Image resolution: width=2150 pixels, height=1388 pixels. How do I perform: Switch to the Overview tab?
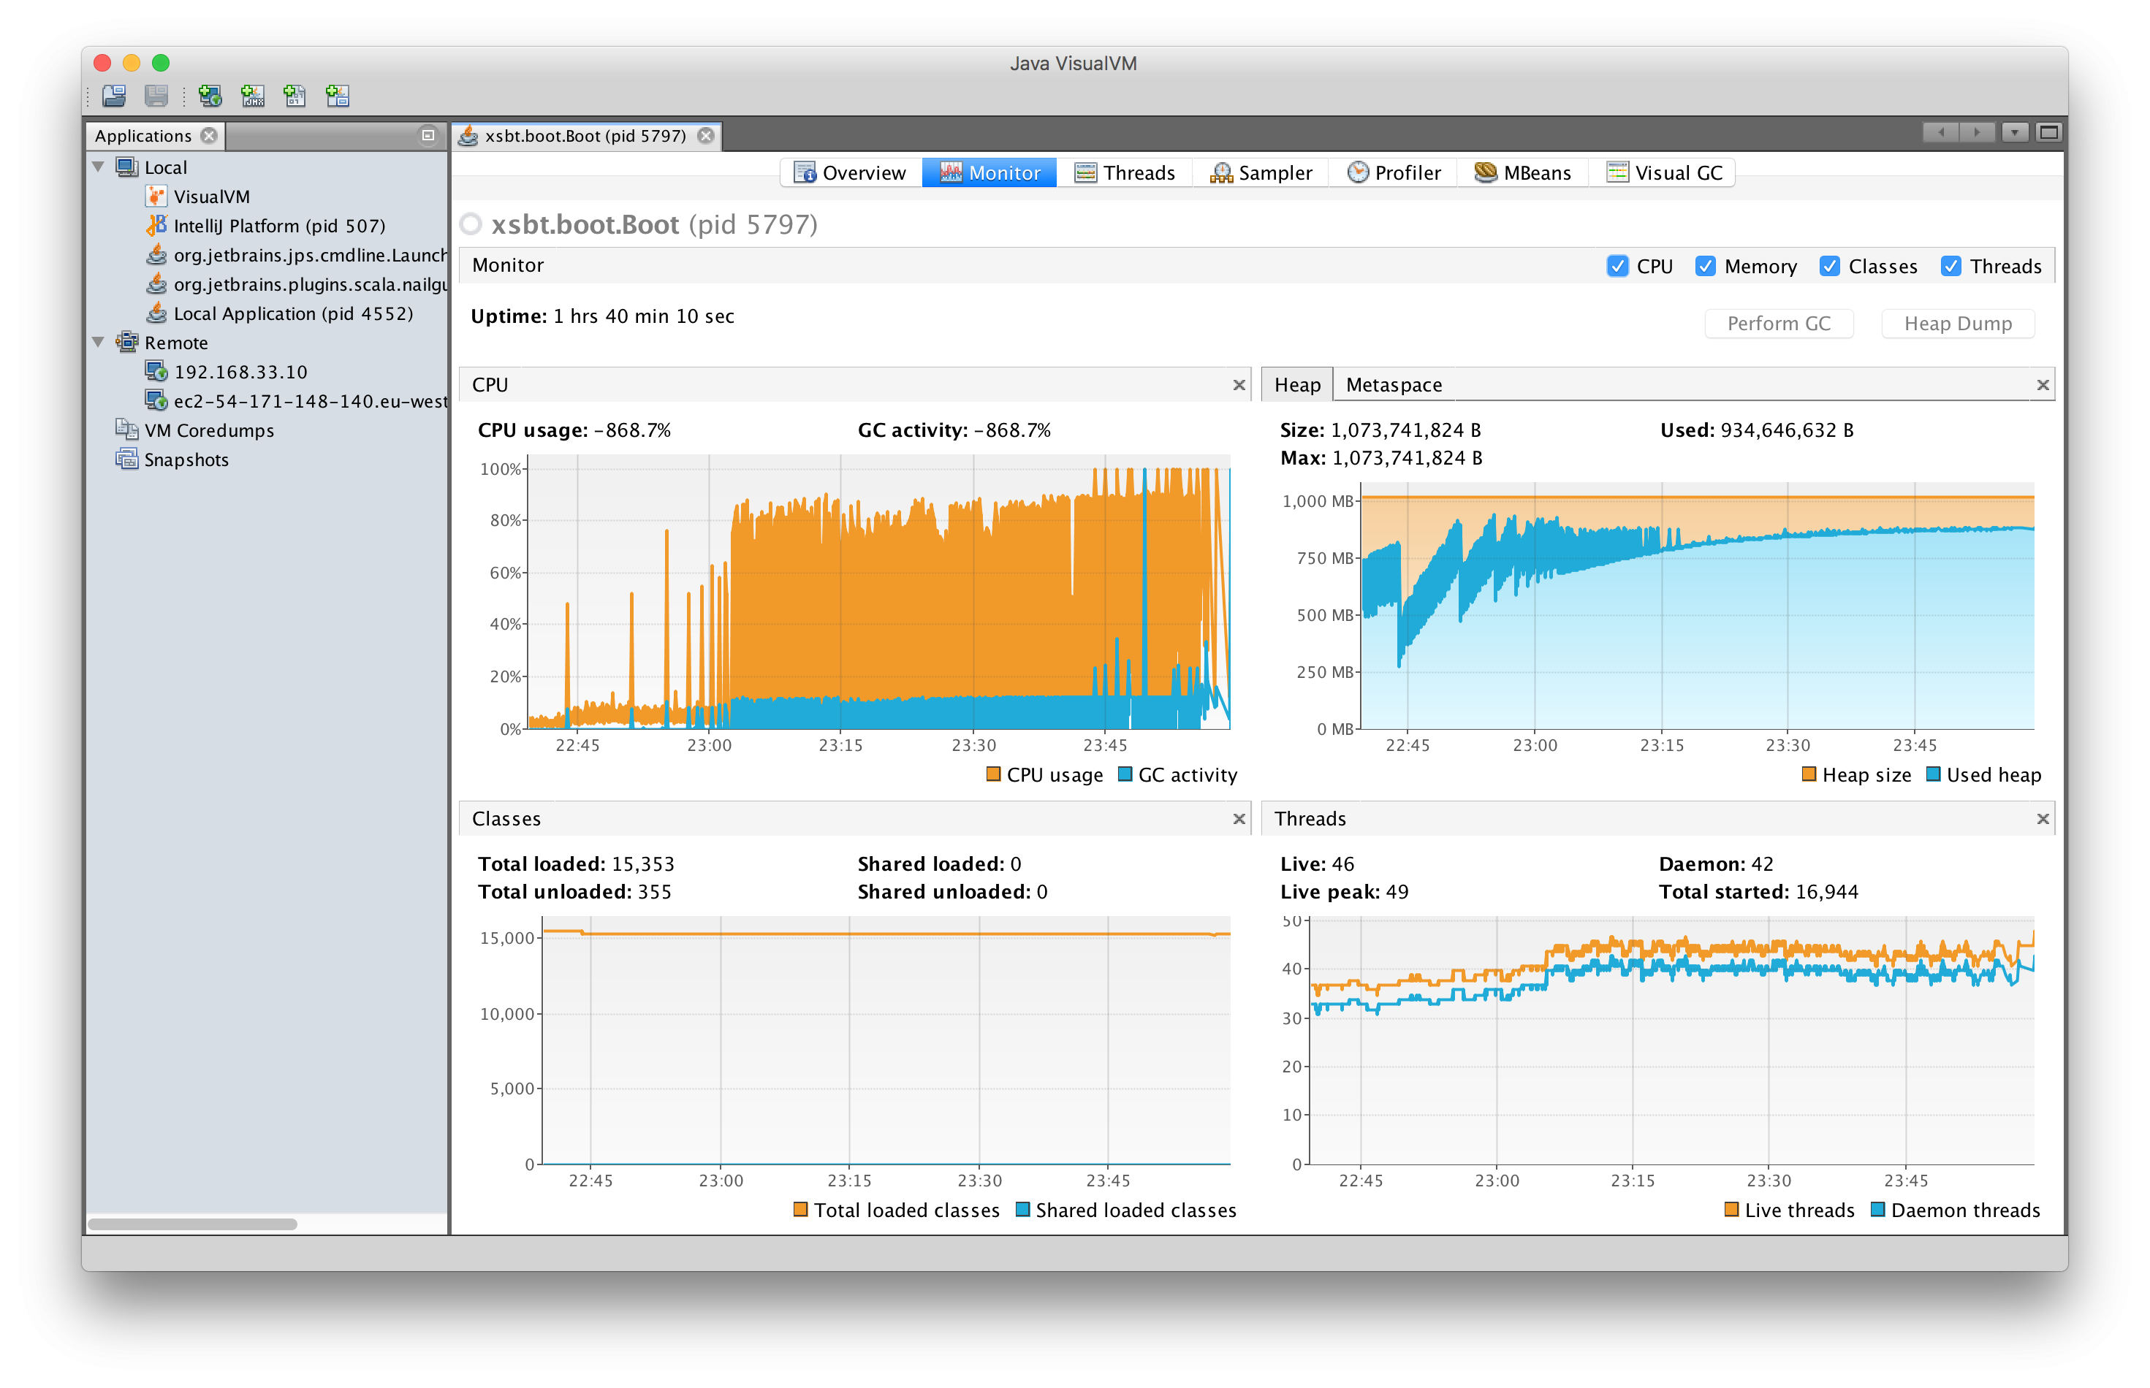coord(849,172)
